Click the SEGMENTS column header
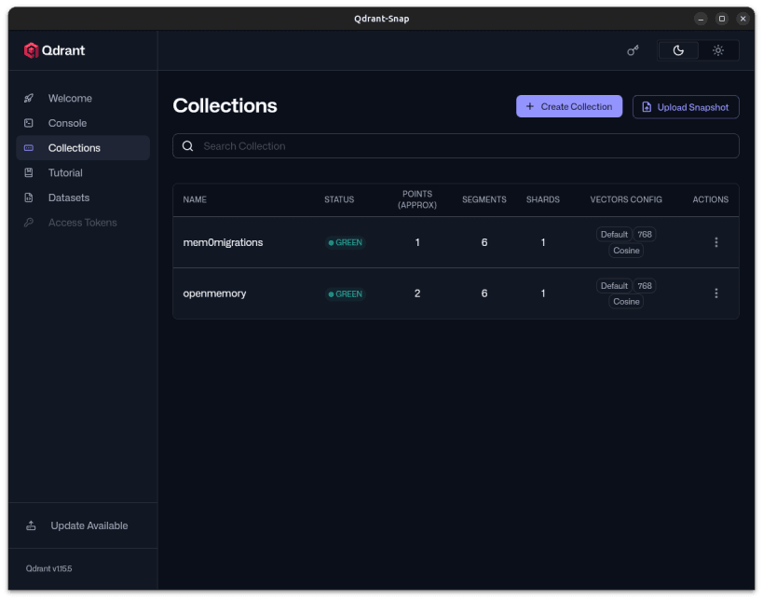The width and height of the screenshot is (763, 600). pos(484,199)
